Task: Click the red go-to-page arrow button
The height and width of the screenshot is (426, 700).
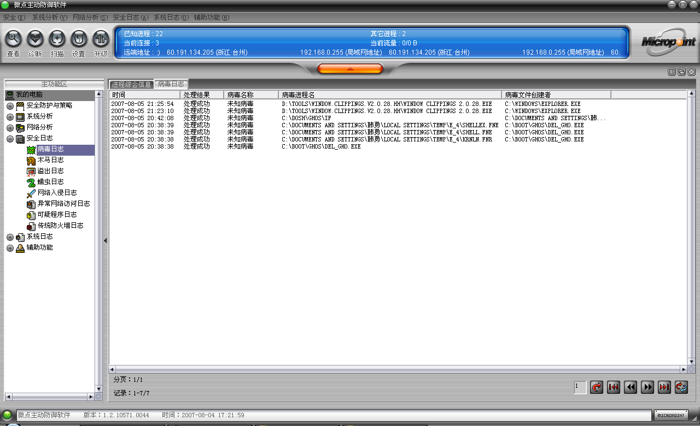Action: tap(597, 387)
